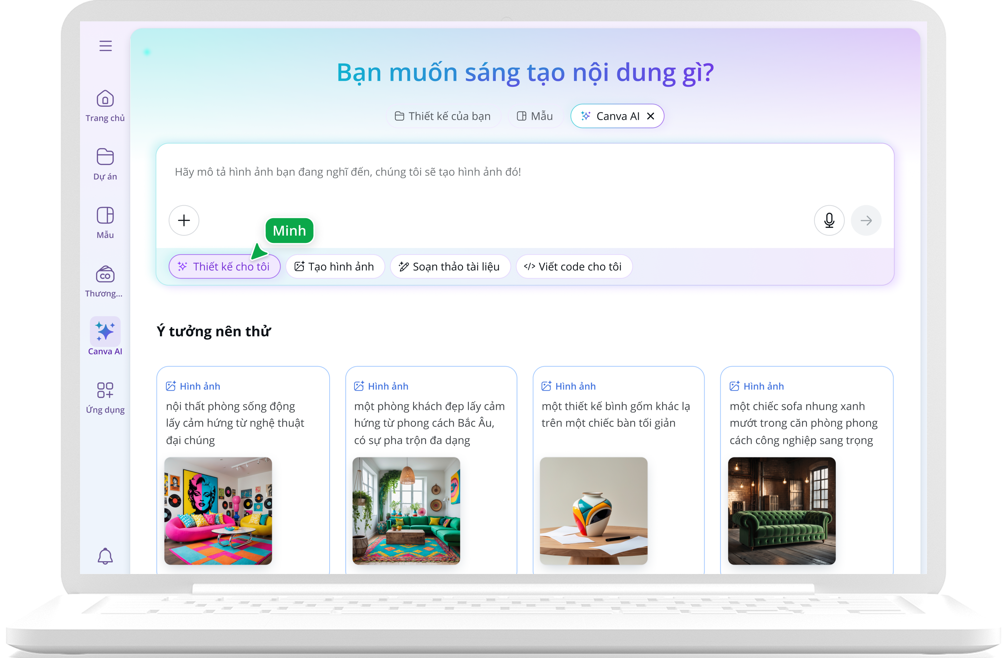Open the notification bell
1007x658 pixels.
106,556
